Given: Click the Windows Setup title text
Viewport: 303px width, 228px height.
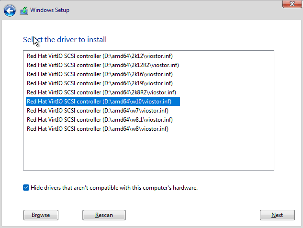Looking at the screenshot, I should pyautogui.click(x=51, y=10).
